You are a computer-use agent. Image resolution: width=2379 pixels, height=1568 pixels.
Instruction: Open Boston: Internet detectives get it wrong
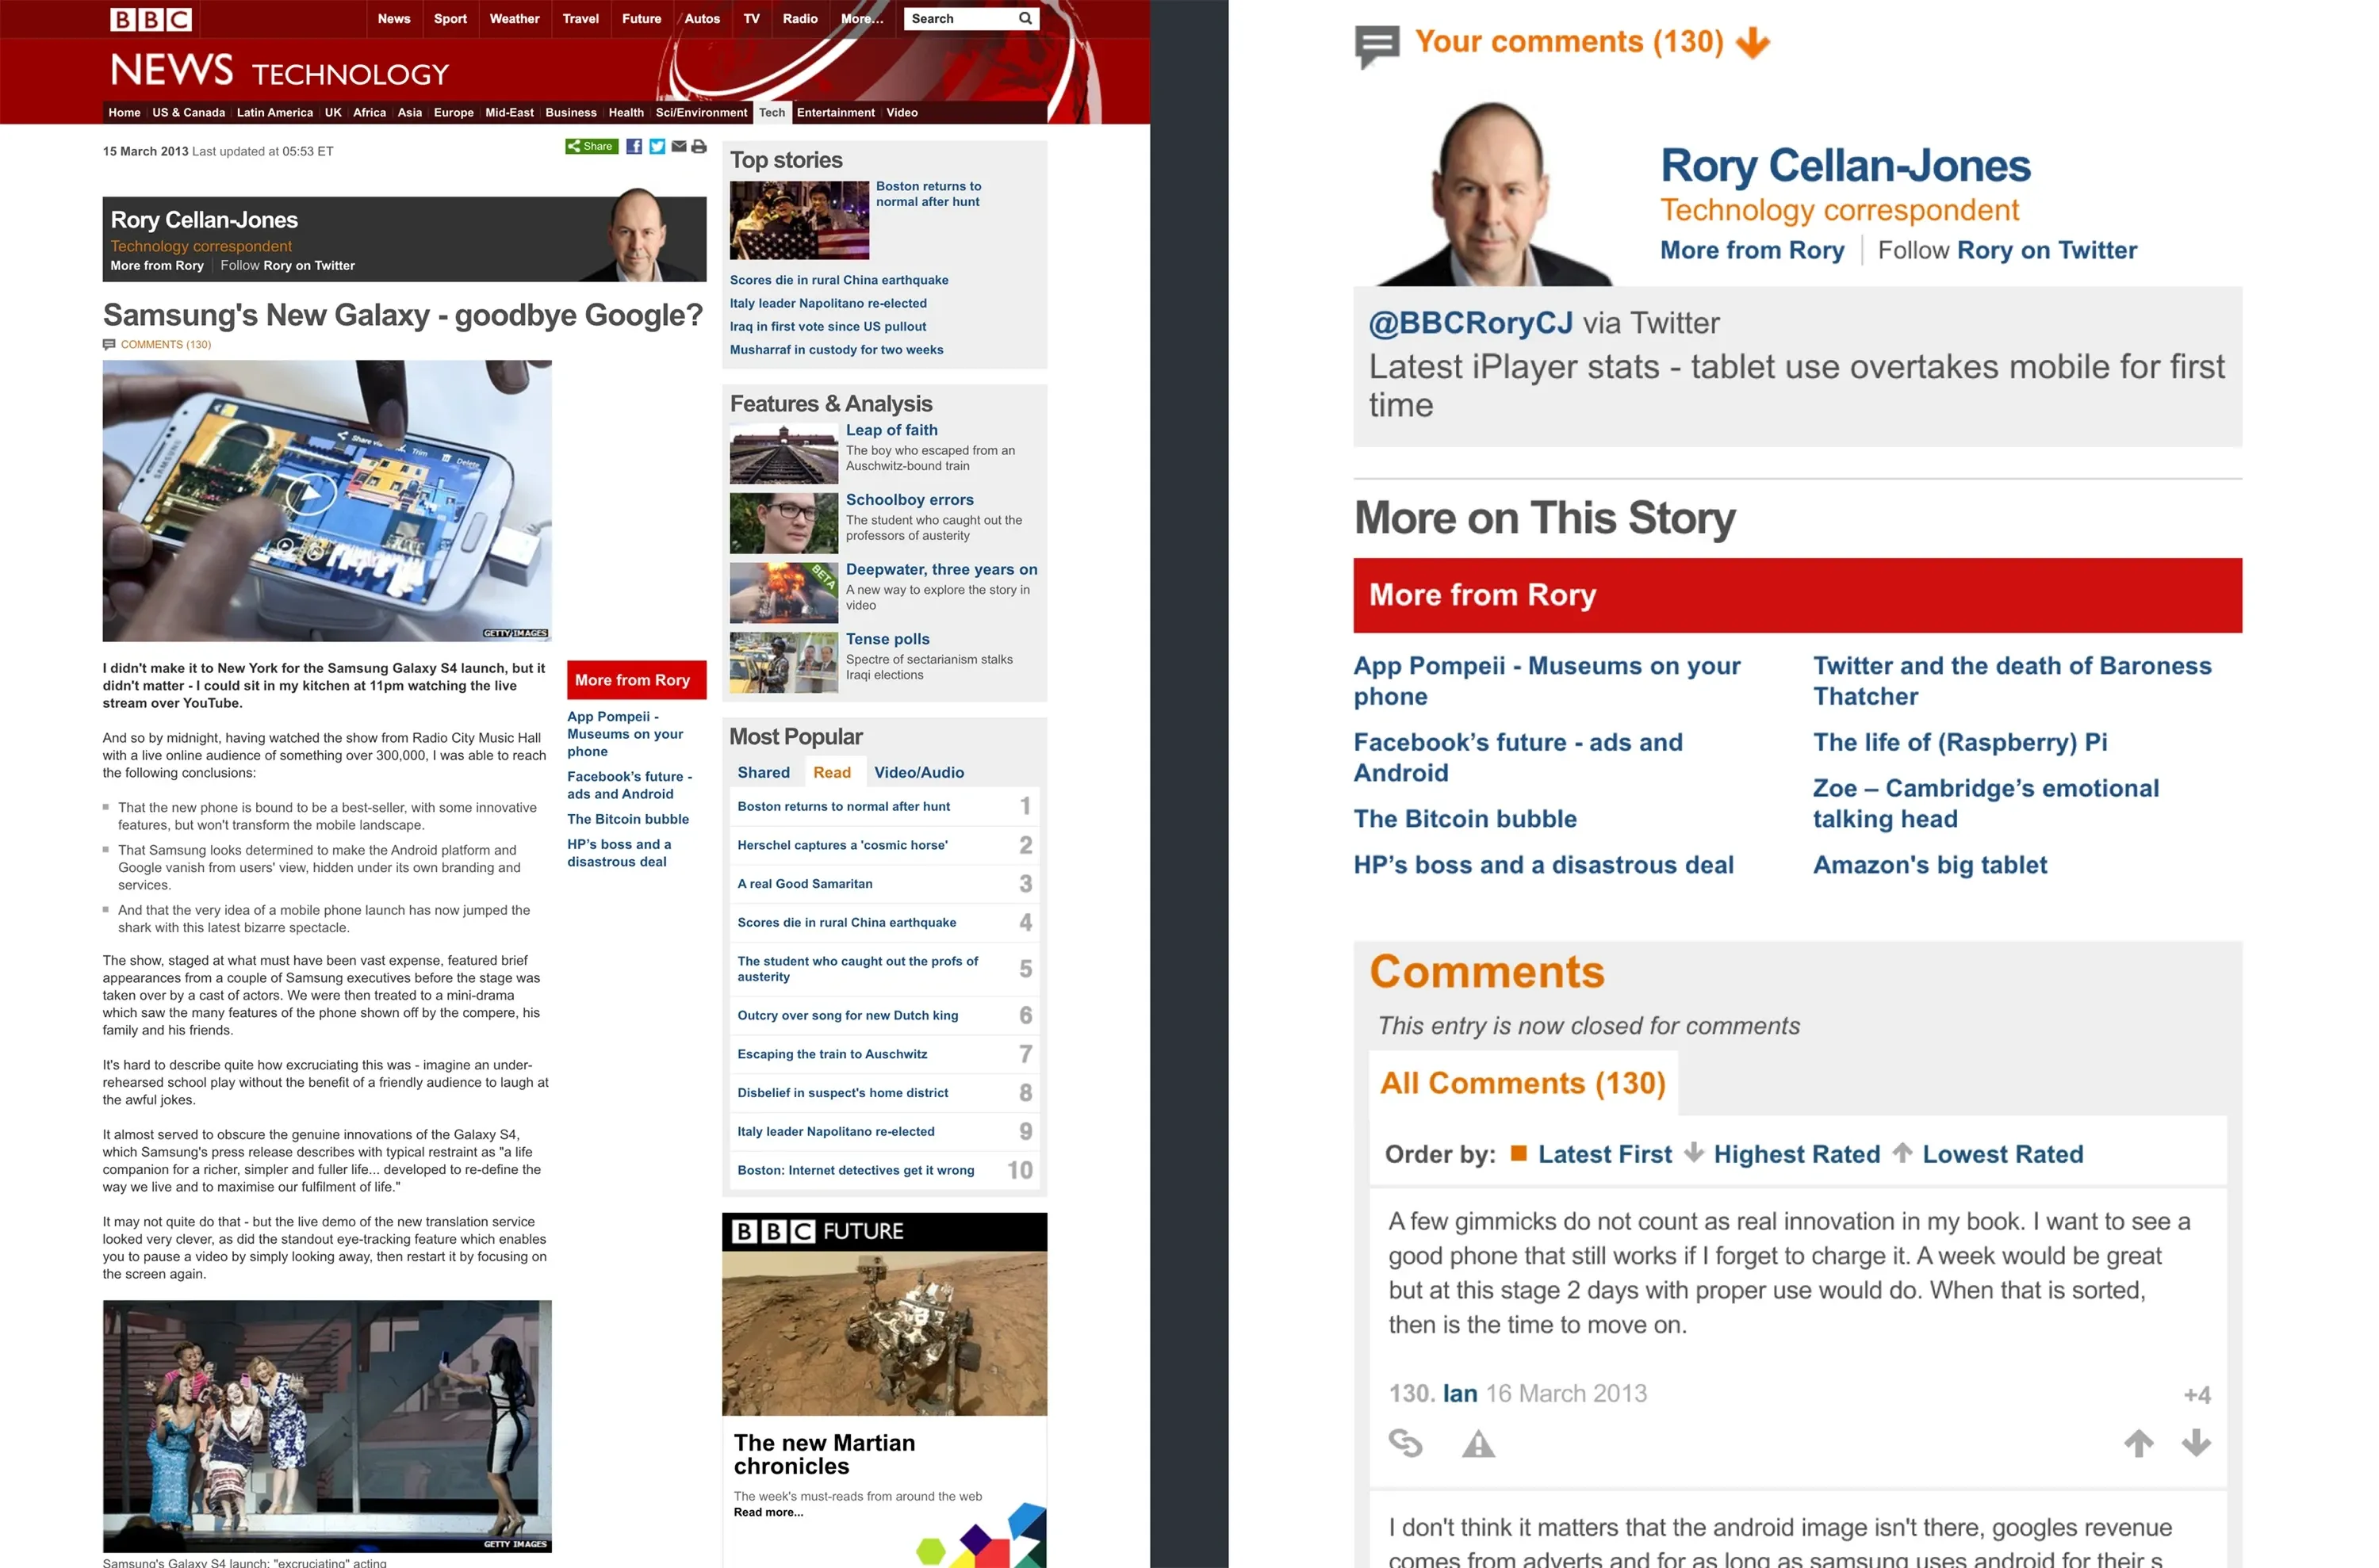856,1171
